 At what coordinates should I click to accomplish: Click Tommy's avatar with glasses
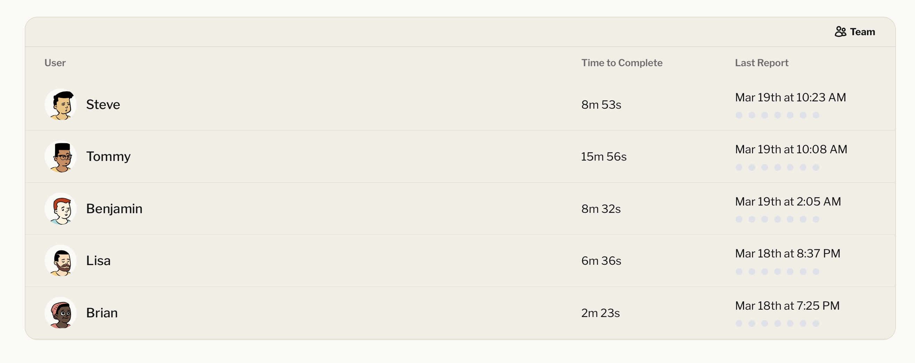61,156
